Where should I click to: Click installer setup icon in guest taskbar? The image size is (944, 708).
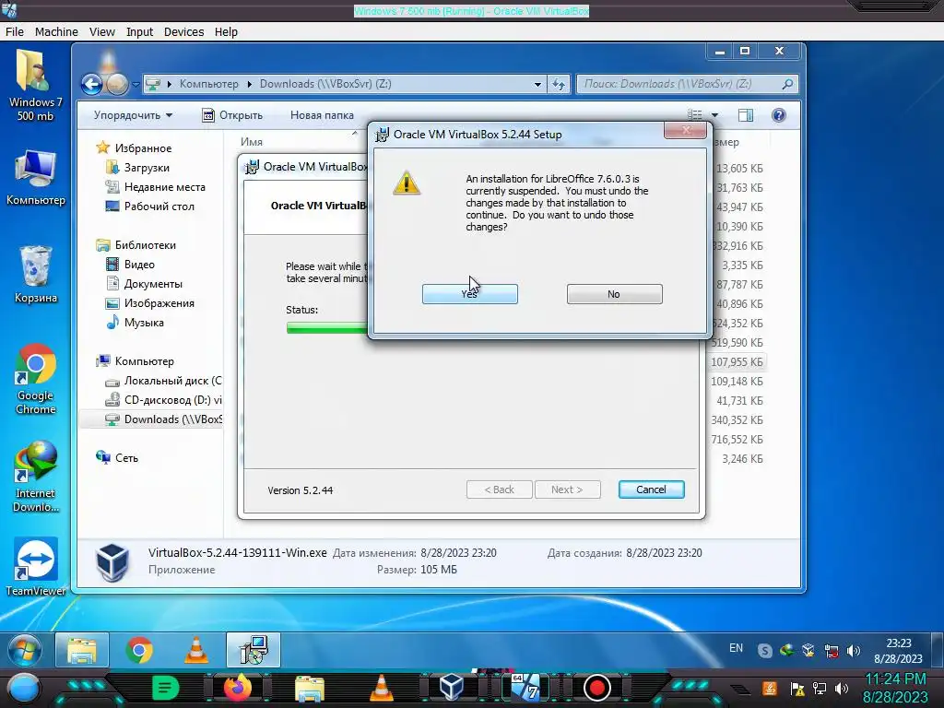click(254, 650)
